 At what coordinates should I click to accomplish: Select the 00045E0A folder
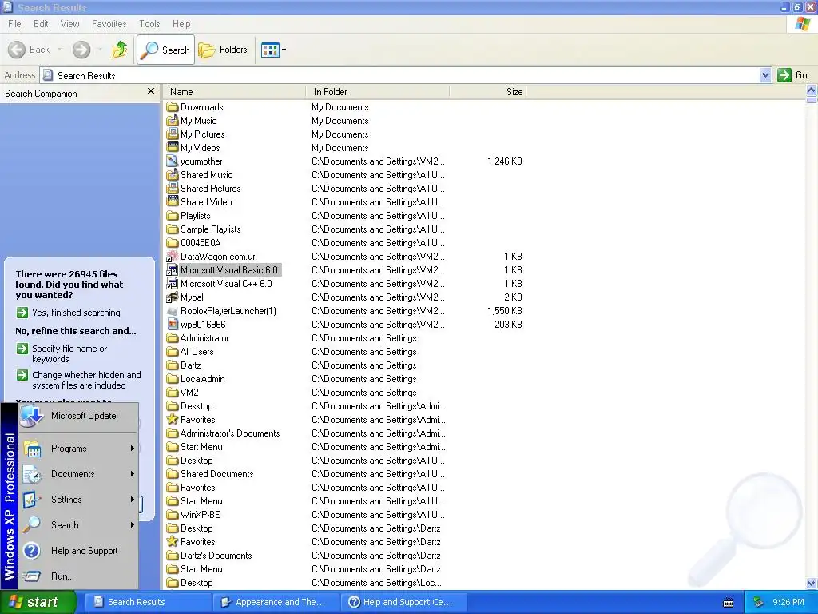(x=201, y=243)
